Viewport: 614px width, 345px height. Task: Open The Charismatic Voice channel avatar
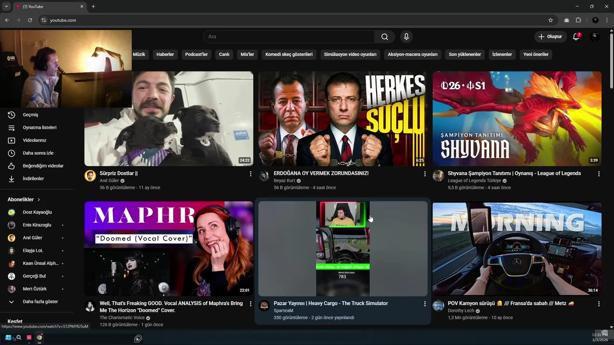tap(90, 306)
